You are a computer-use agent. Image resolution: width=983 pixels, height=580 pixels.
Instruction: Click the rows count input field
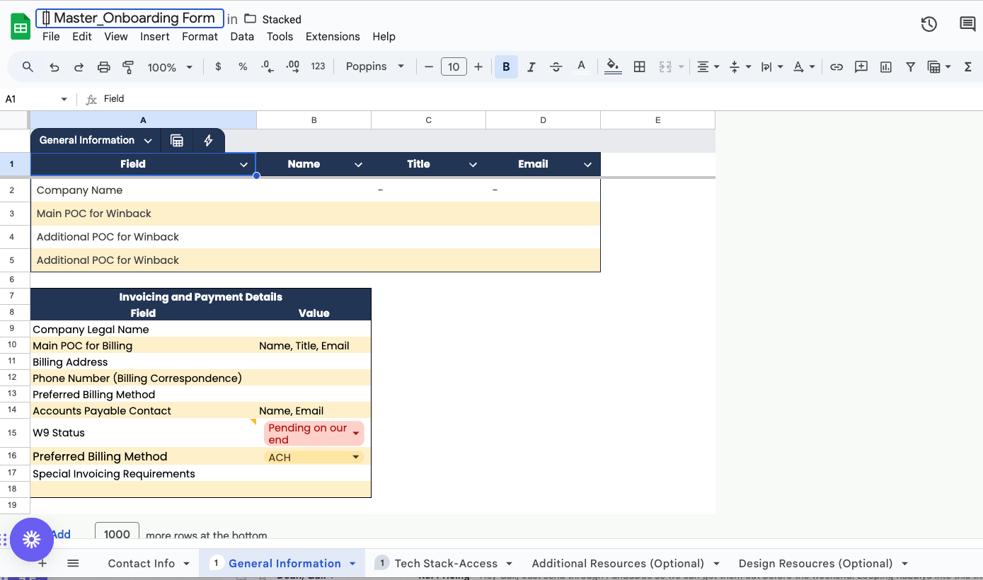tap(117, 535)
